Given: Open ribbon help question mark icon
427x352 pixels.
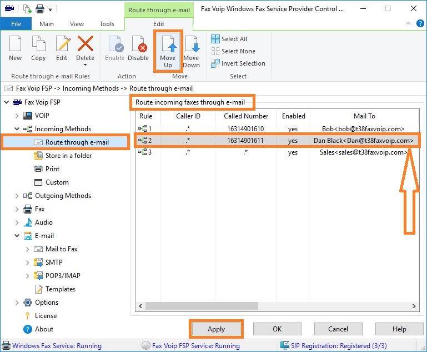Looking at the screenshot, I should (x=420, y=23).
